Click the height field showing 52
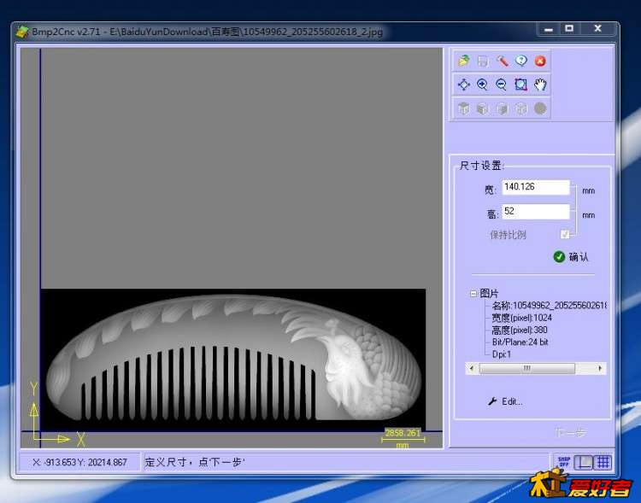Screen dimensions: 641x503 (x=536, y=212)
